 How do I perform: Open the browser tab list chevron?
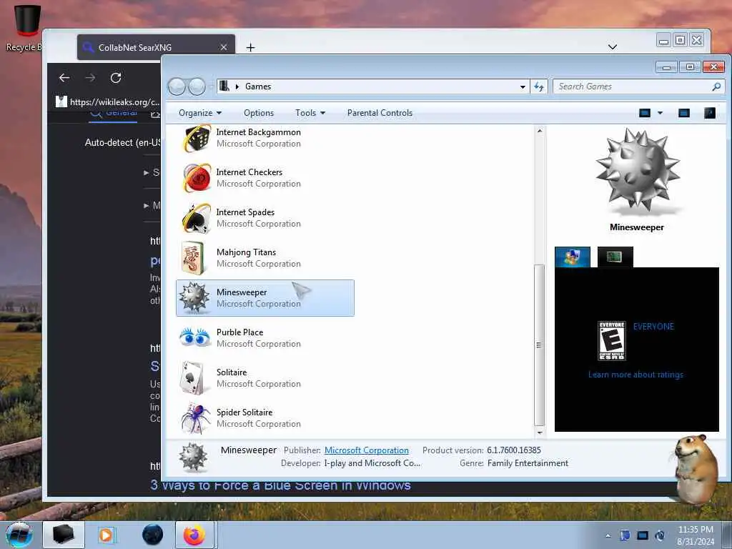[613, 46]
